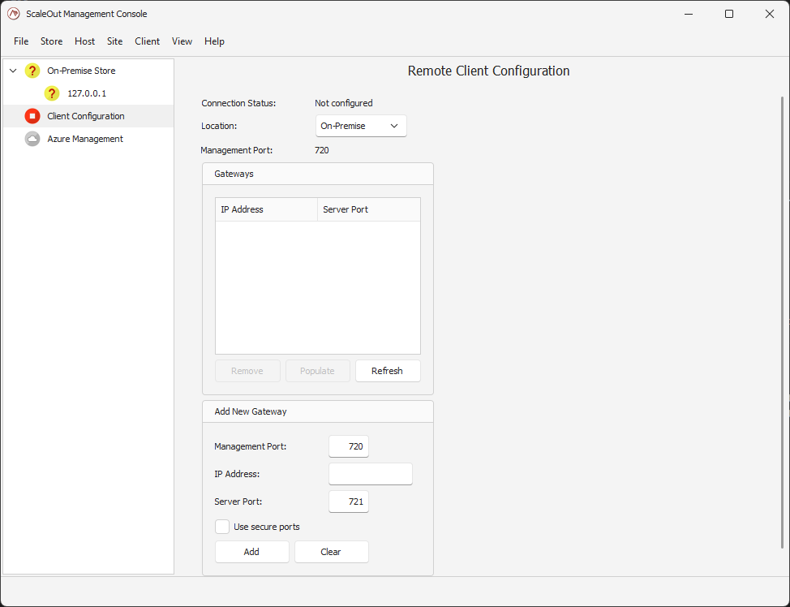Click the red Client Configuration stop icon
Screen dimensions: 790x607
coord(32,116)
